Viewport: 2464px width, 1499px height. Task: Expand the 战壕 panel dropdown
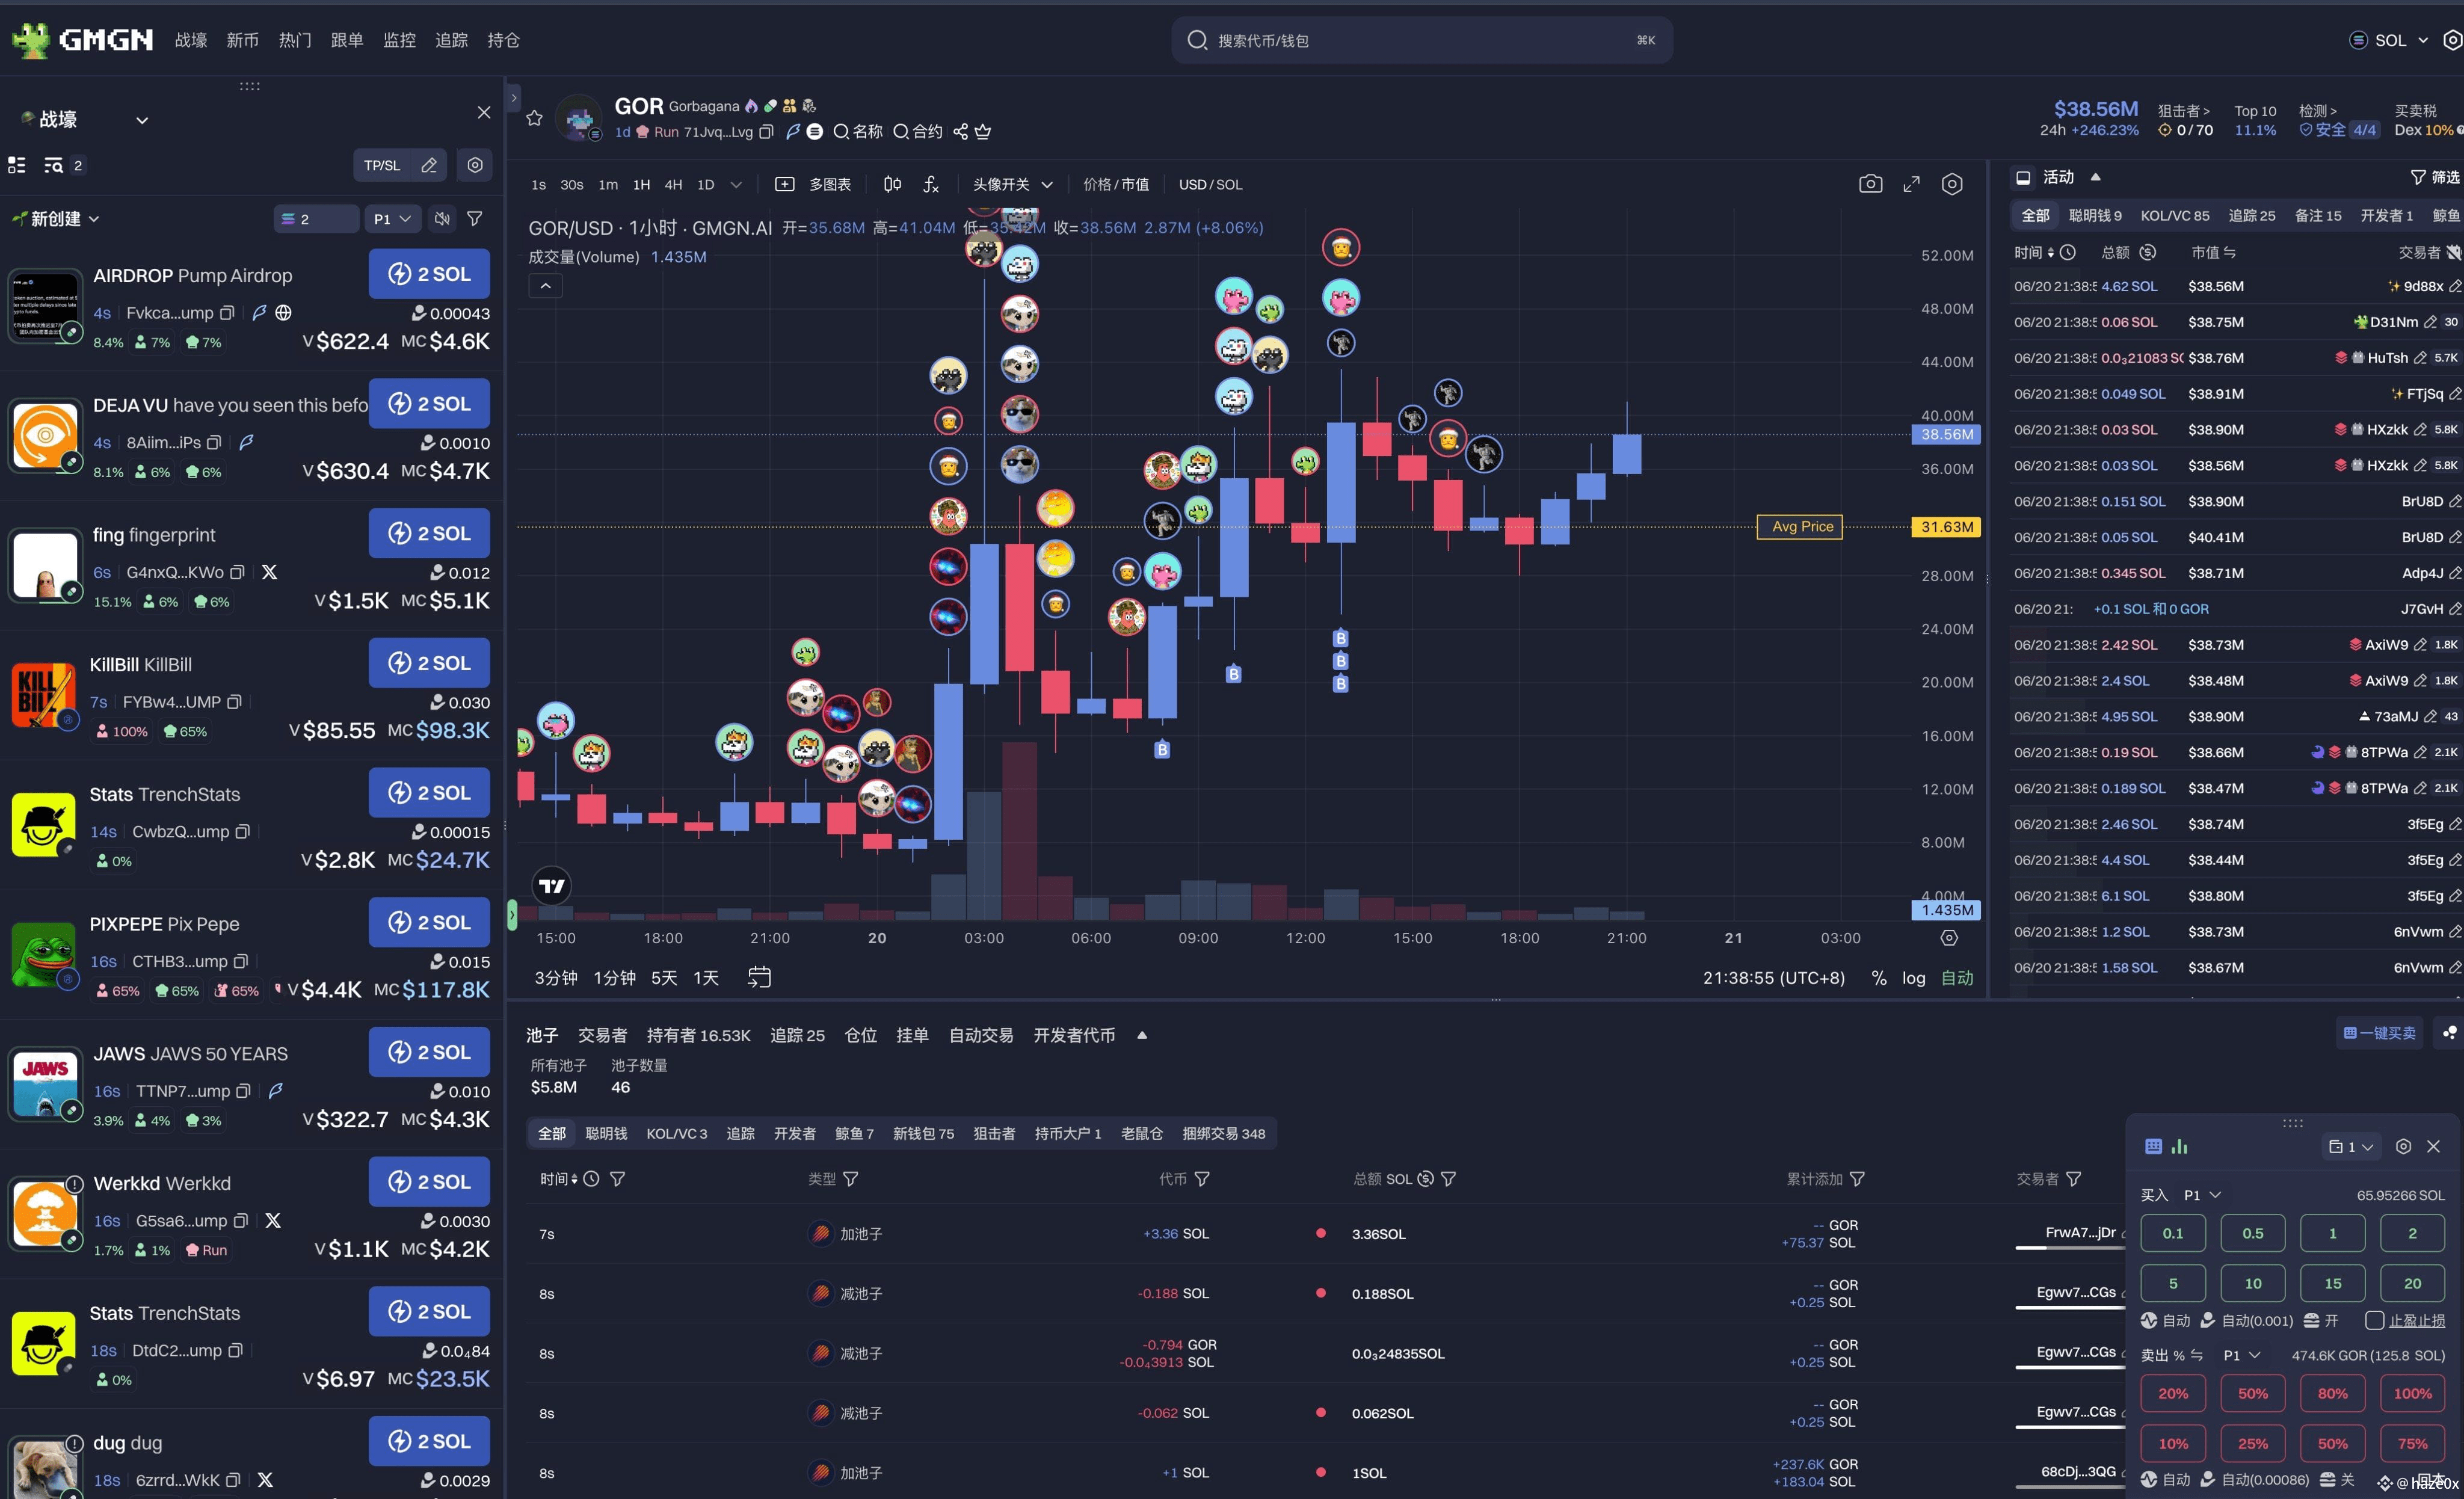(x=142, y=120)
